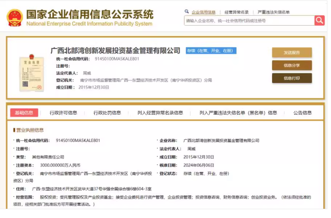Click the small magnifier icon beside 企业信用信息
331x218 pixels.
click(187, 11)
